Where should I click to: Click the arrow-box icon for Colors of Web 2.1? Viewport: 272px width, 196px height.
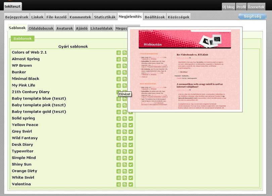[x=119, y=53]
